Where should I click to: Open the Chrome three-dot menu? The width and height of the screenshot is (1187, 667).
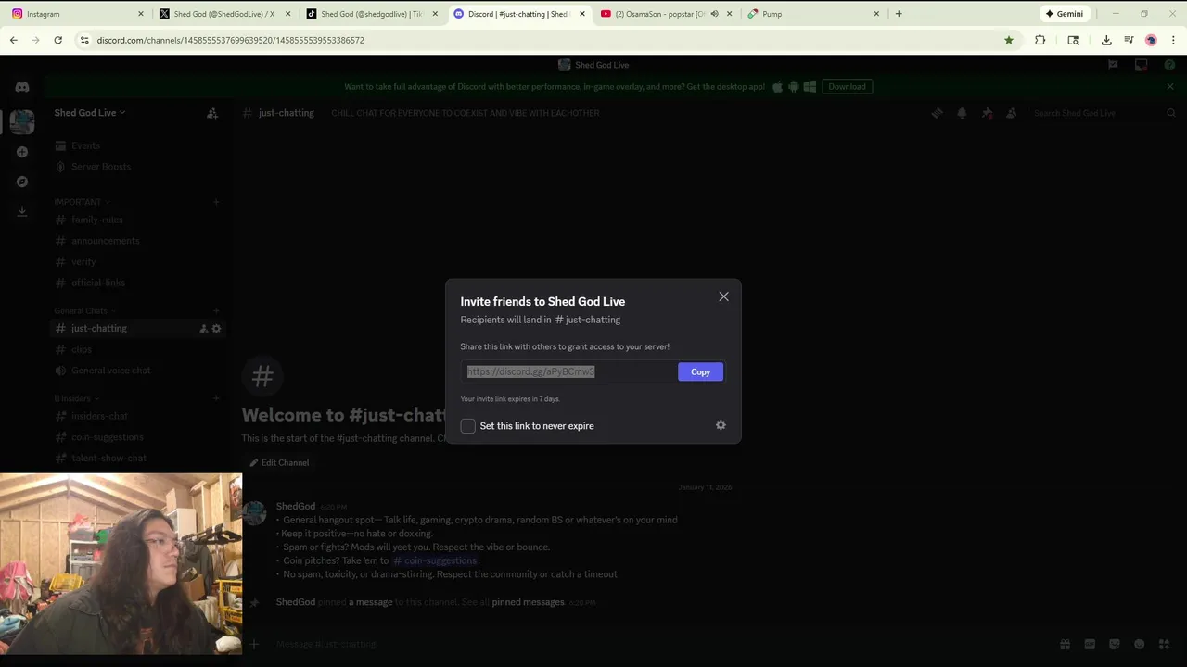pyautogui.click(x=1173, y=40)
